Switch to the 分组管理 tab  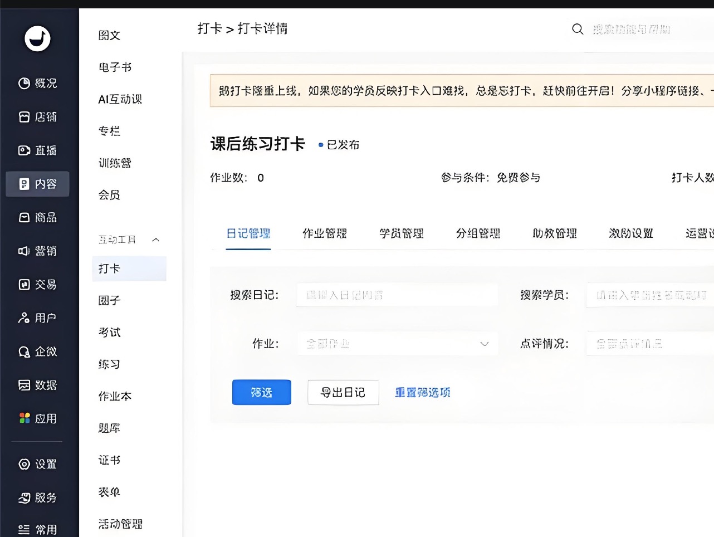click(x=478, y=233)
